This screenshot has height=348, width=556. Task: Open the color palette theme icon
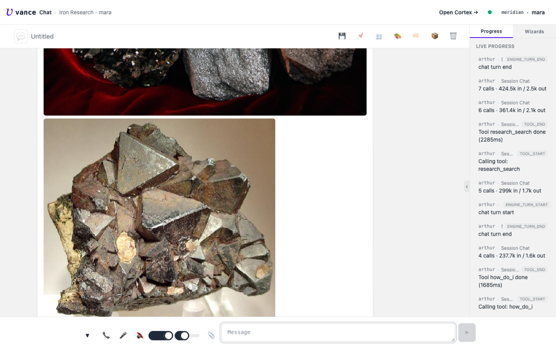click(x=398, y=36)
